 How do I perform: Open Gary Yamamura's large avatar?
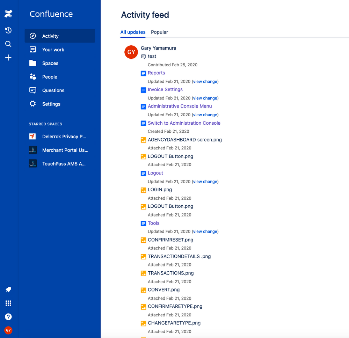[x=131, y=52]
